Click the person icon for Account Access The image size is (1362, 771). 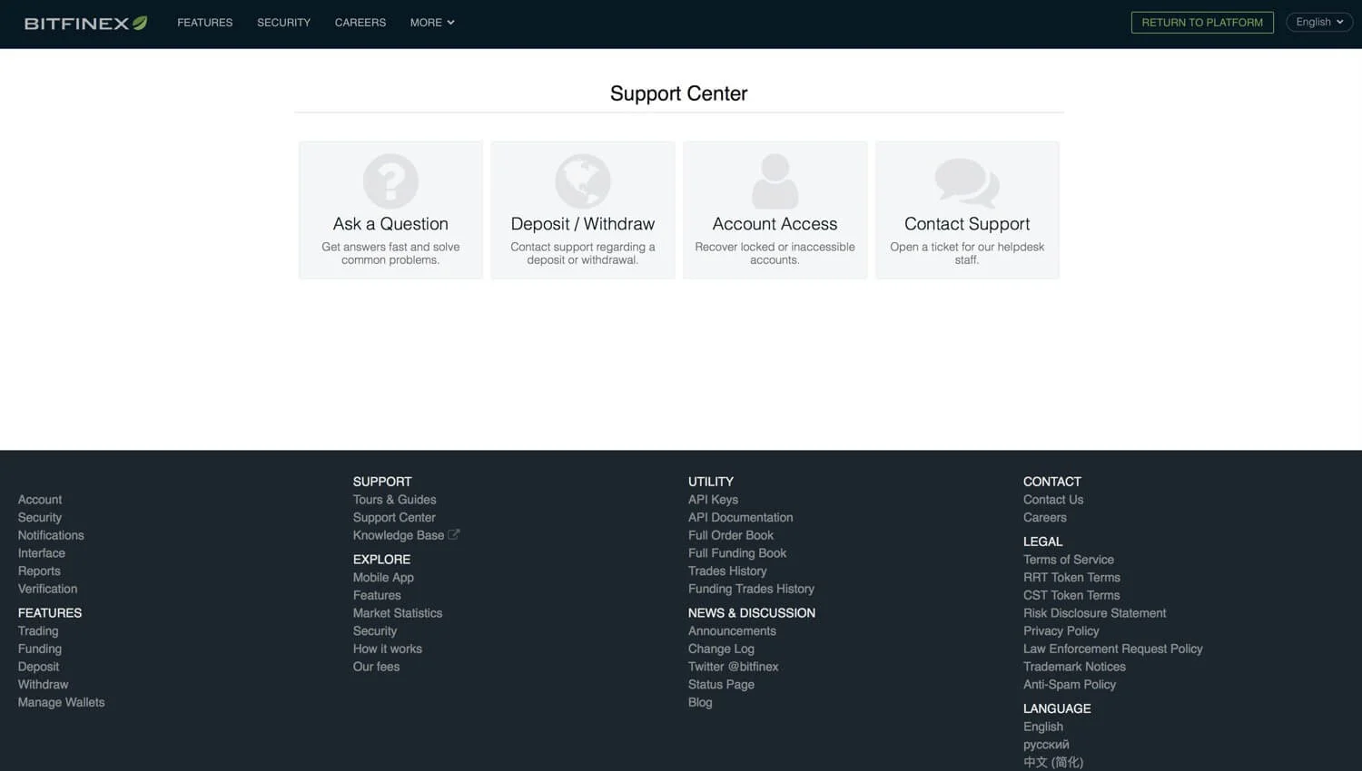click(x=774, y=181)
